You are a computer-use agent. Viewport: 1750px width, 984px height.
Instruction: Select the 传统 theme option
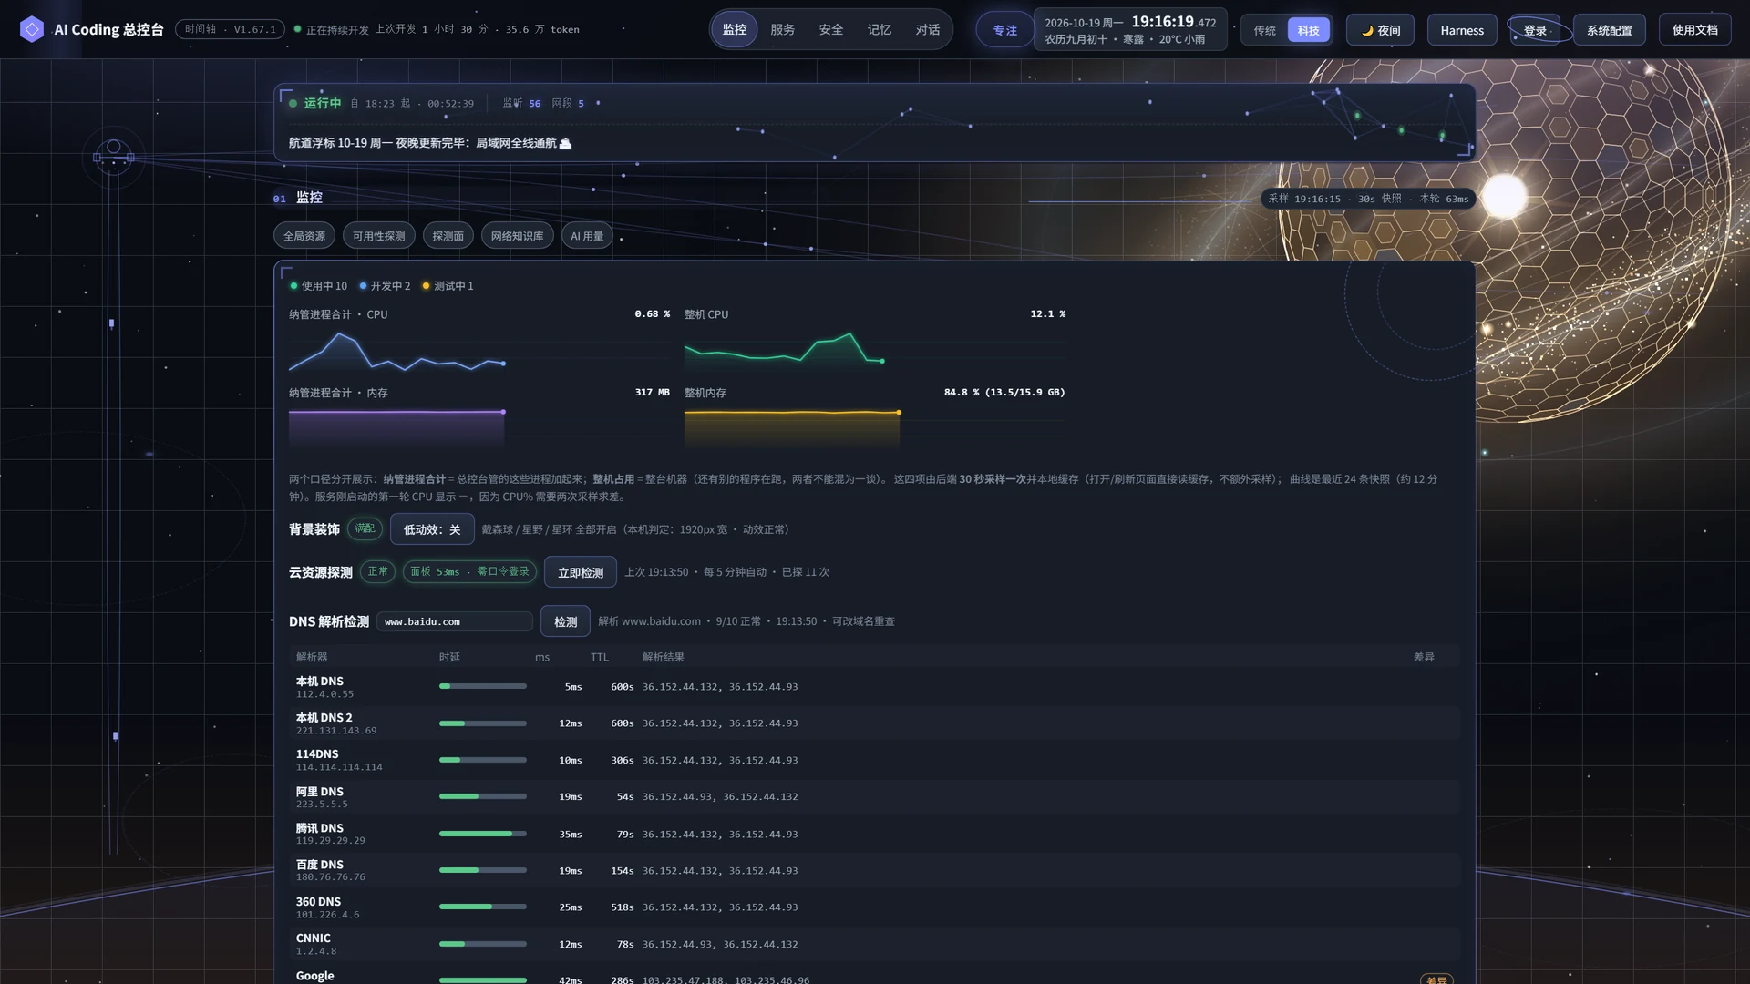(1265, 30)
